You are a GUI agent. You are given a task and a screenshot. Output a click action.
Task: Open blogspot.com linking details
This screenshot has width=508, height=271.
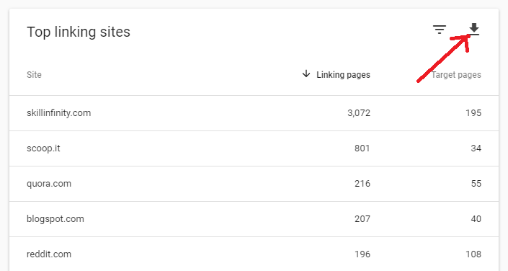pyautogui.click(x=254, y=219)
